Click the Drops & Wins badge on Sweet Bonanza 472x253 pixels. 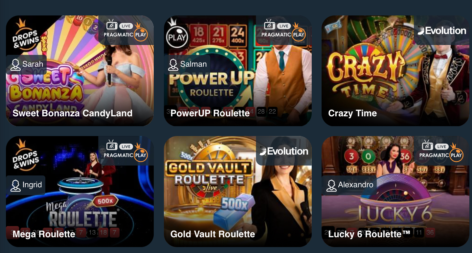click(x=25, y=35)
